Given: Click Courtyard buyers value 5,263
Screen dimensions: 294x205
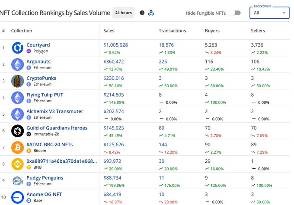Looking at the screenshot, I should (211, 45).
